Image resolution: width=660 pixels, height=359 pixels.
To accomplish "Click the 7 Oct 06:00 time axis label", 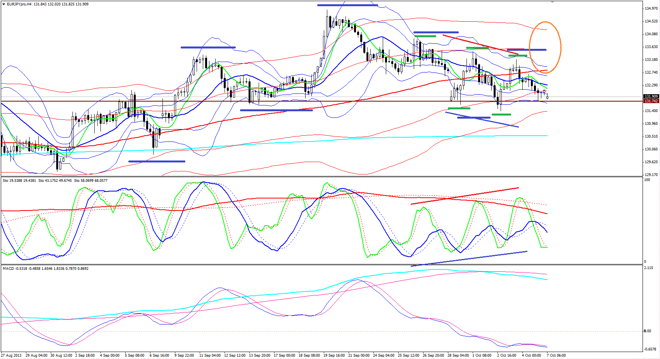I will pyautogui.click(x=556, y=356).
